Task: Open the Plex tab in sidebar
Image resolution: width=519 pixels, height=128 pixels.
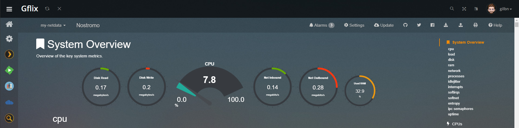Action: pyautogui.click(x=9, y=54)
